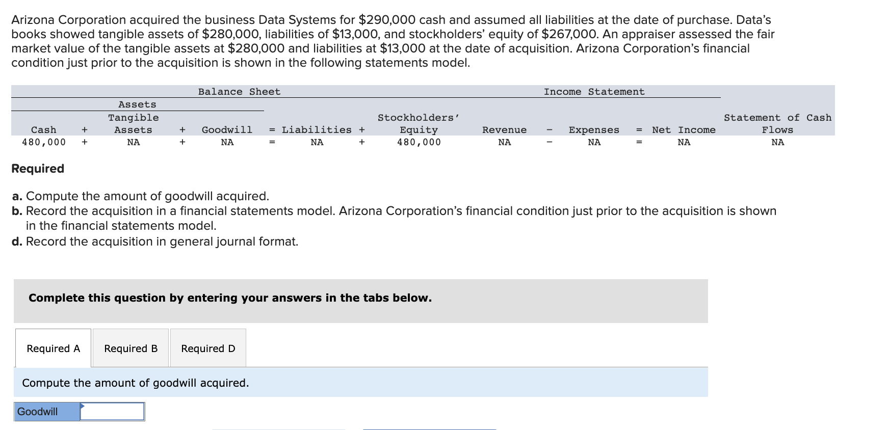This screenshot has width=888, height=430.
Task: Click the NA value under Liabilities
Action: 317,142
